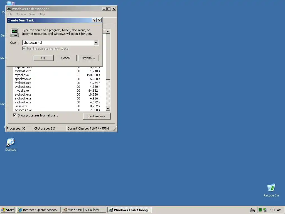Toggle Show processes from all users checkbox

[x=15, y=115]
